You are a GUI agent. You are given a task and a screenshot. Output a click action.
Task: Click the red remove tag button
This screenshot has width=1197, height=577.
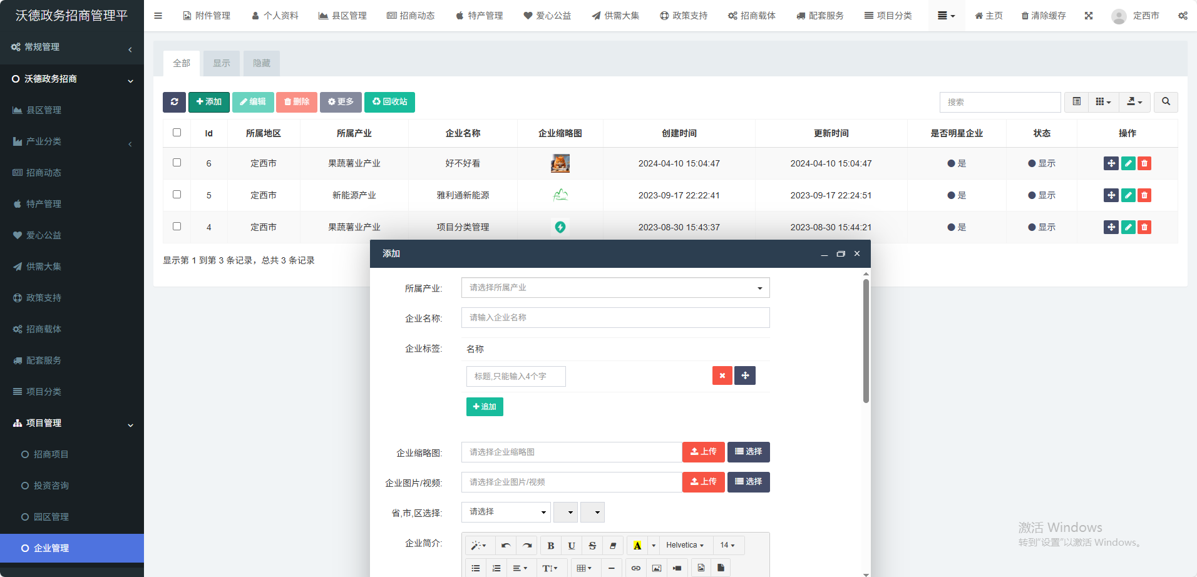click(x=722, y=375)
